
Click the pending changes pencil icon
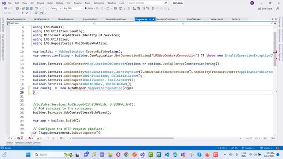[233, 148]
